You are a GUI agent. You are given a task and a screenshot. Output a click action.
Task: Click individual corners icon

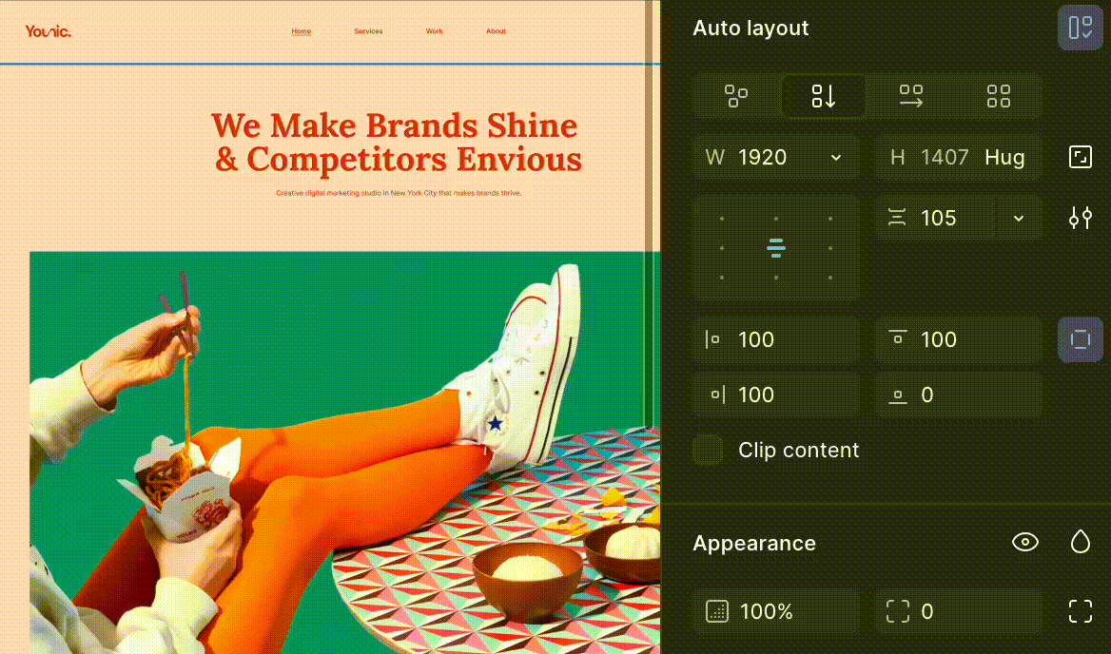click(x=1080, y=611)
